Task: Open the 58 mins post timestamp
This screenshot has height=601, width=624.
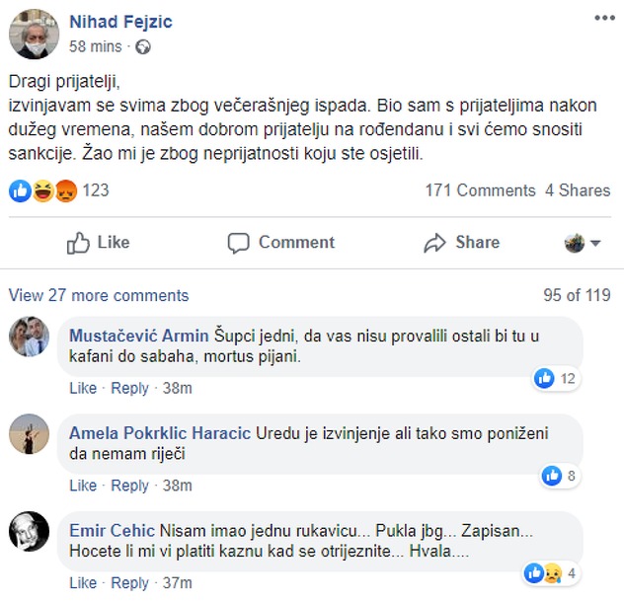Action: coord(95,46)
